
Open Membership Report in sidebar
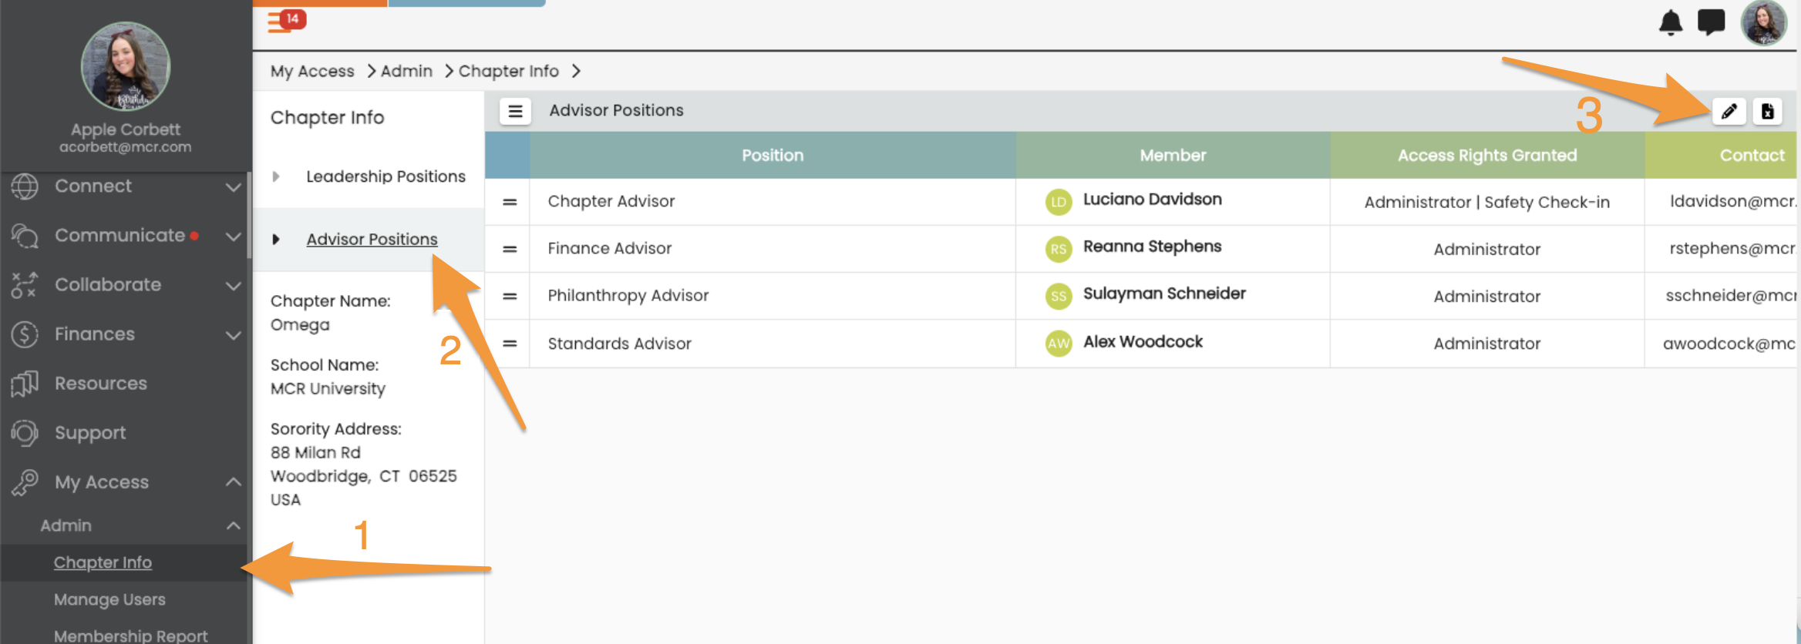click(130, 636)
